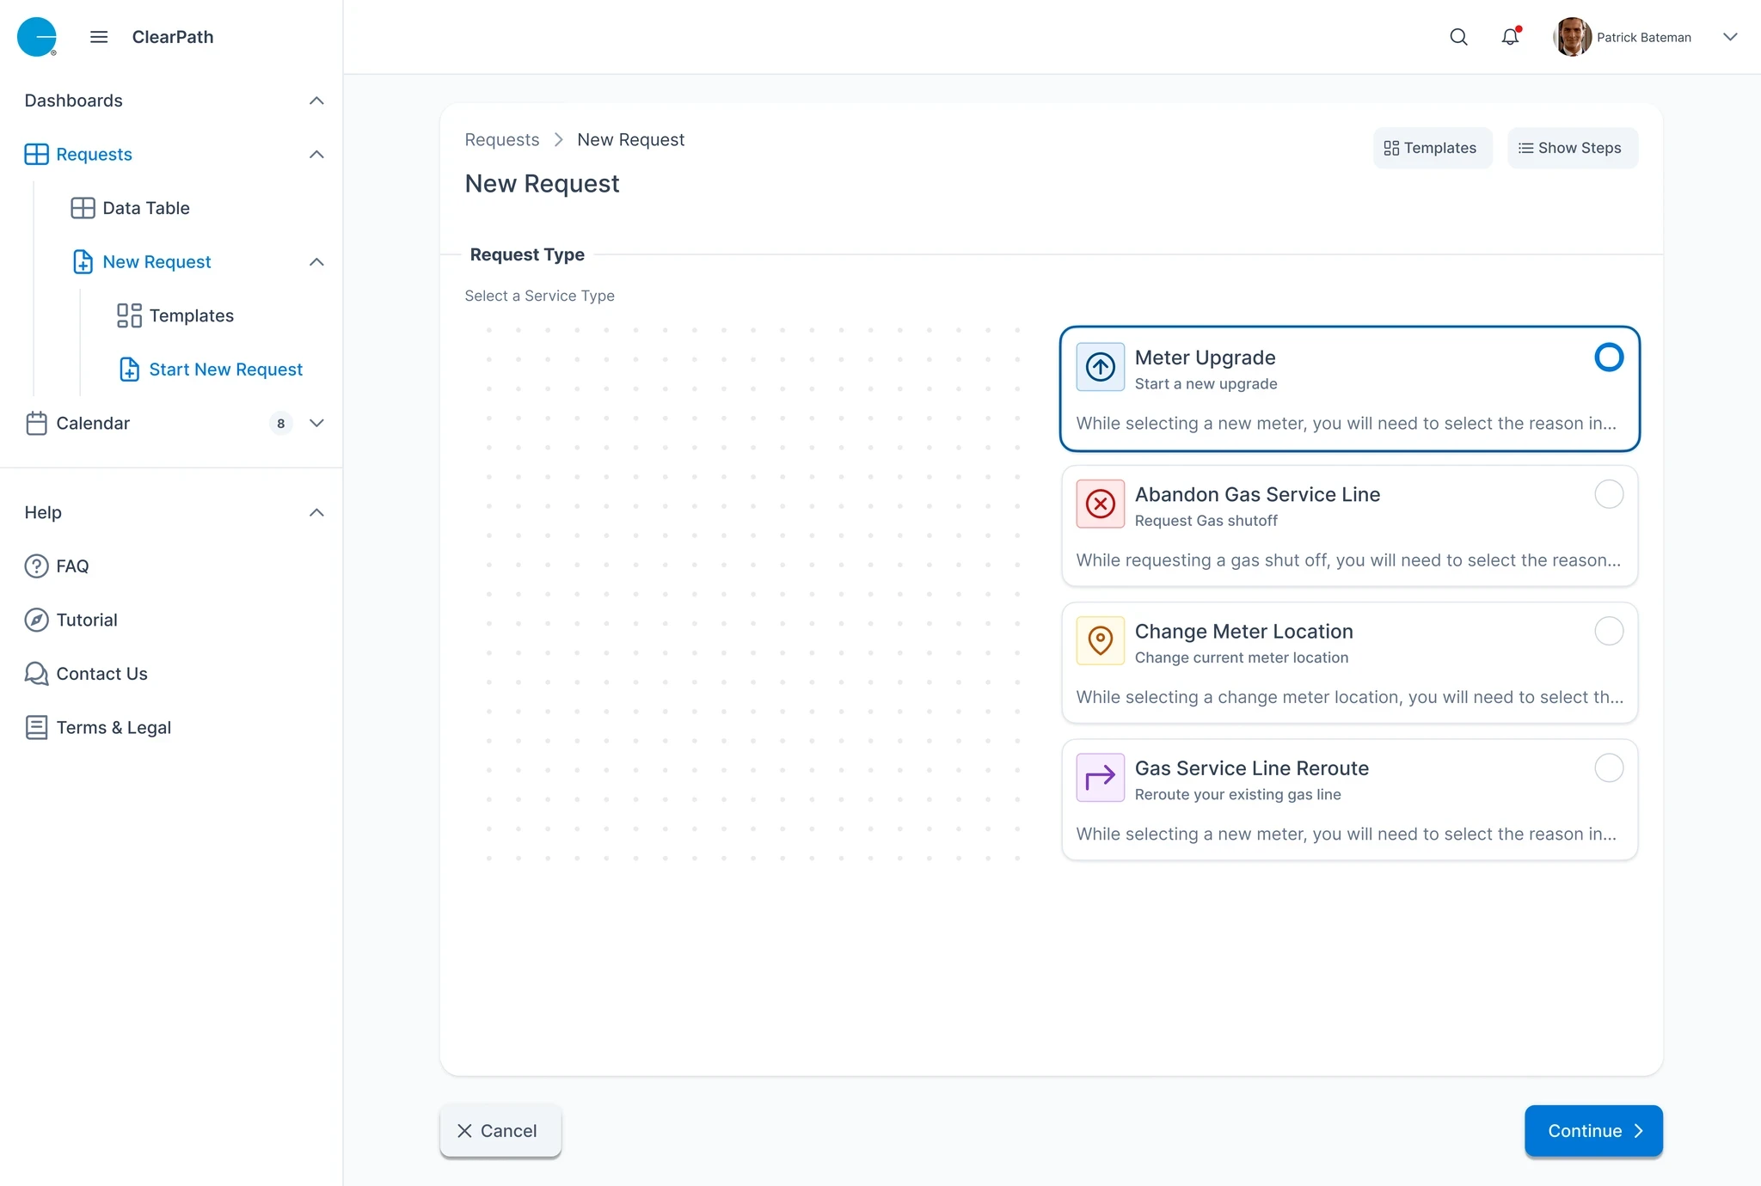Click the Abandon Gas Service red X icon

1100,504
